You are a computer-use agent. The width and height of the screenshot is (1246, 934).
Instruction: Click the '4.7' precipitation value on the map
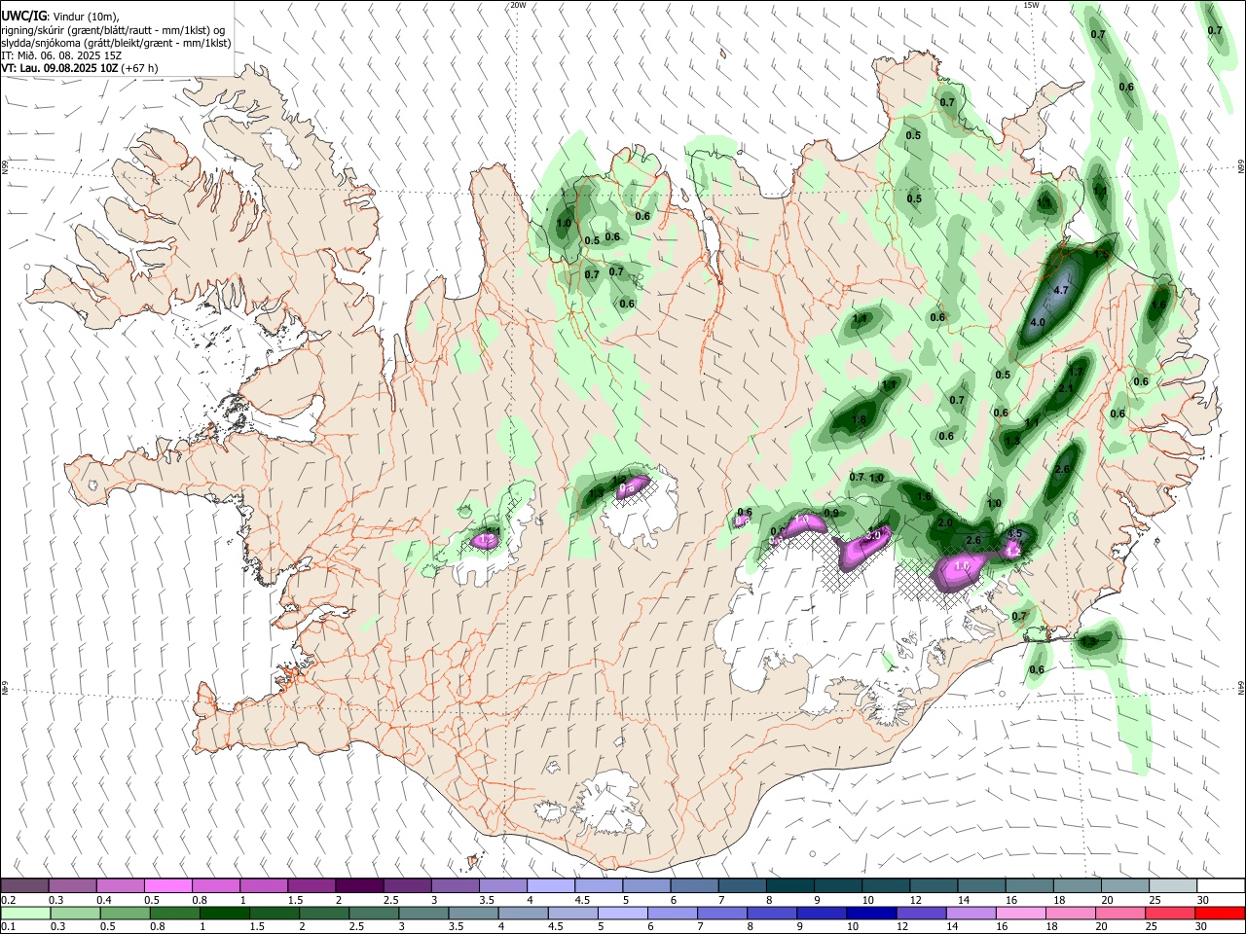1062,291
